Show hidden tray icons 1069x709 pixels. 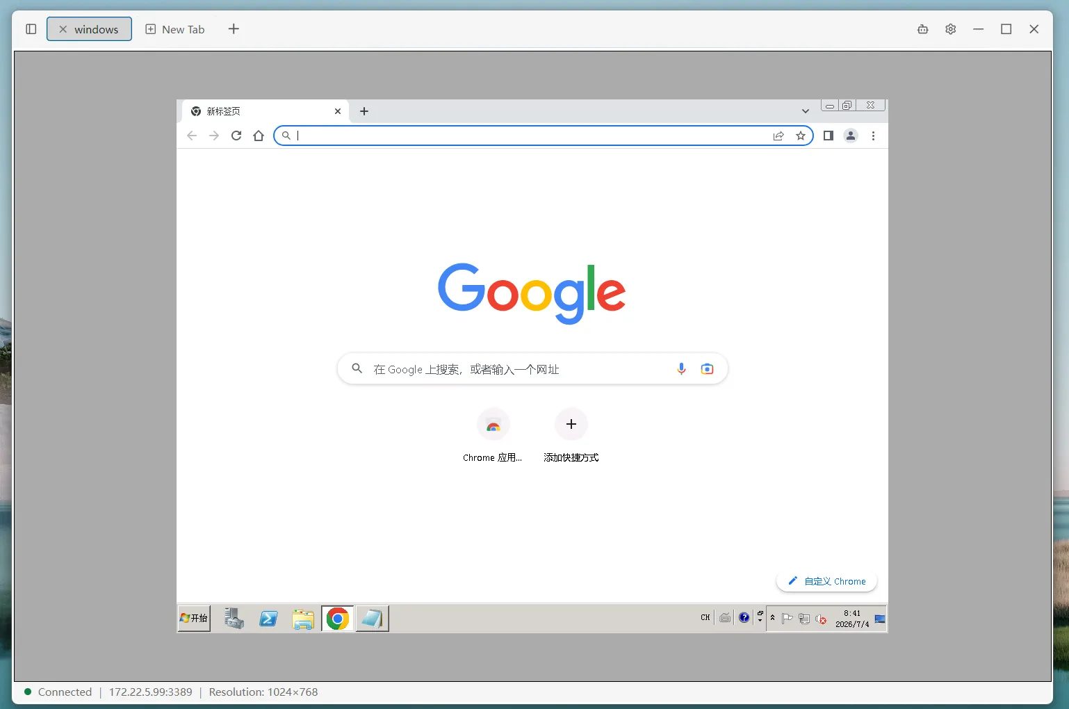click(773, 618)
